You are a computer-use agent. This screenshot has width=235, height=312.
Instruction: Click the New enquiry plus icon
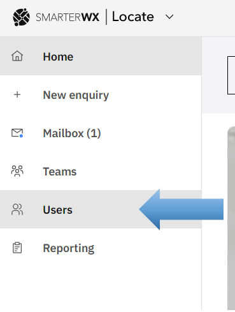[x=17, y=94]
